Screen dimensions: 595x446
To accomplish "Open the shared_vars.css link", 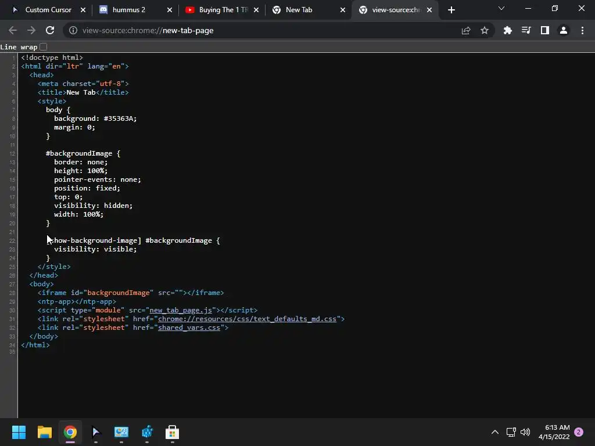I will 189,328.
